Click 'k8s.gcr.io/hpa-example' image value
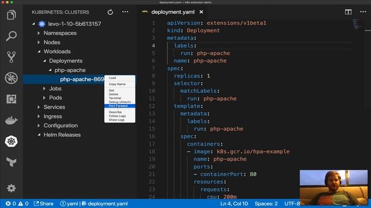Viewport: 371px width, 208px height. 253,151
